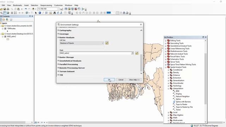This screenshot has height=127, width=226.
Task: Pin the Table of Contents auto-hide icon
Action: (x=30, y=16)
